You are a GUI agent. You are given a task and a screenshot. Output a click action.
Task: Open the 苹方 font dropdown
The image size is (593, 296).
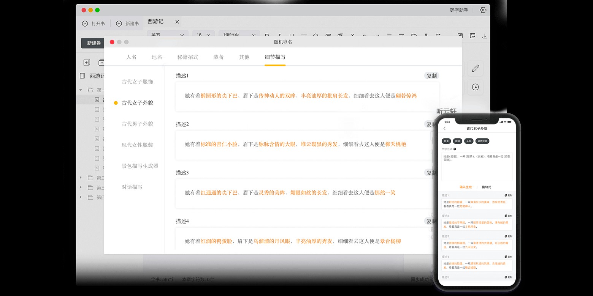point(168,35)
